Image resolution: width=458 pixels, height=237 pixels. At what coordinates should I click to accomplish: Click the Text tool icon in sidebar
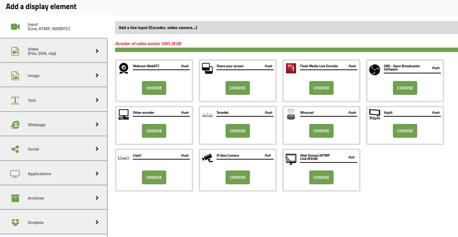15,100
